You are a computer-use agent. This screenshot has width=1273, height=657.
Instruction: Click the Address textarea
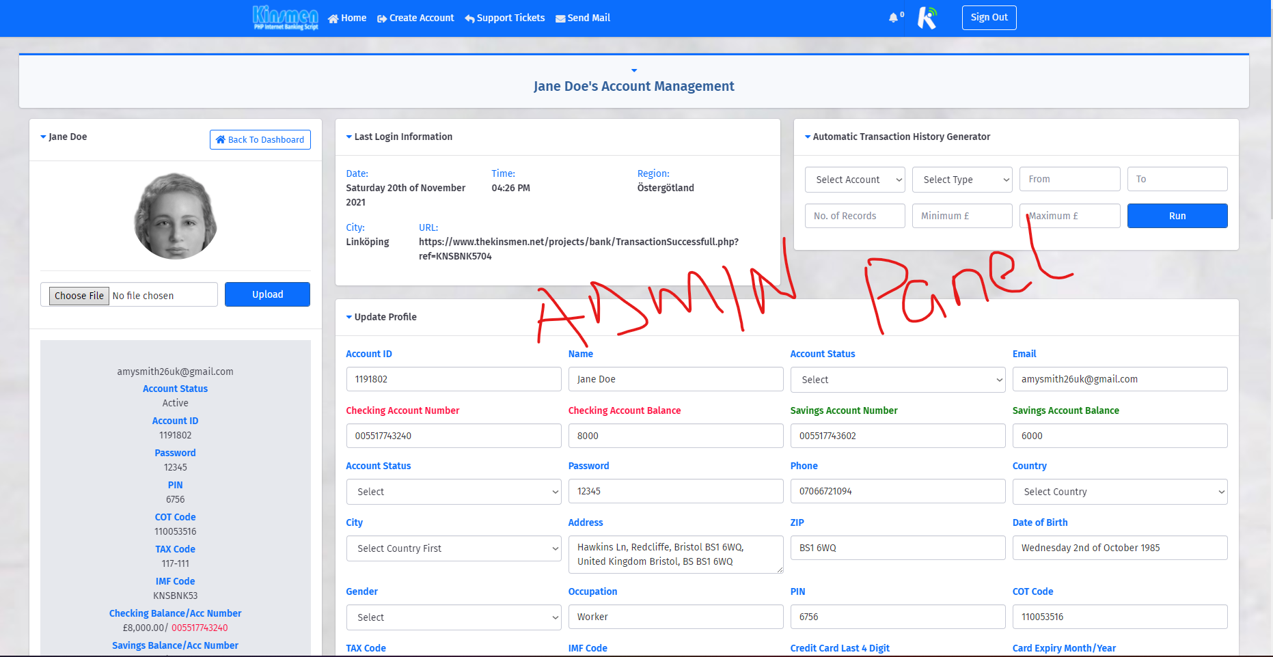coord(676,555)
